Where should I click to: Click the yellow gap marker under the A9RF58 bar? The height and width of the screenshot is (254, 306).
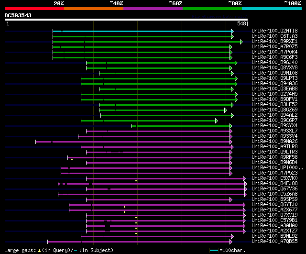72,159
